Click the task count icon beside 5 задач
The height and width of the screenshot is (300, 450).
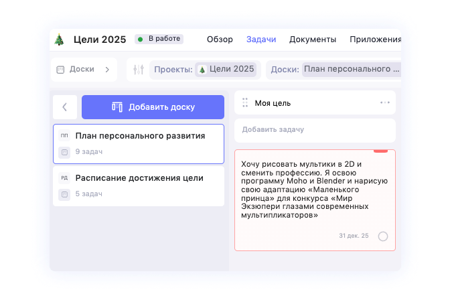(x=64, y=194)
